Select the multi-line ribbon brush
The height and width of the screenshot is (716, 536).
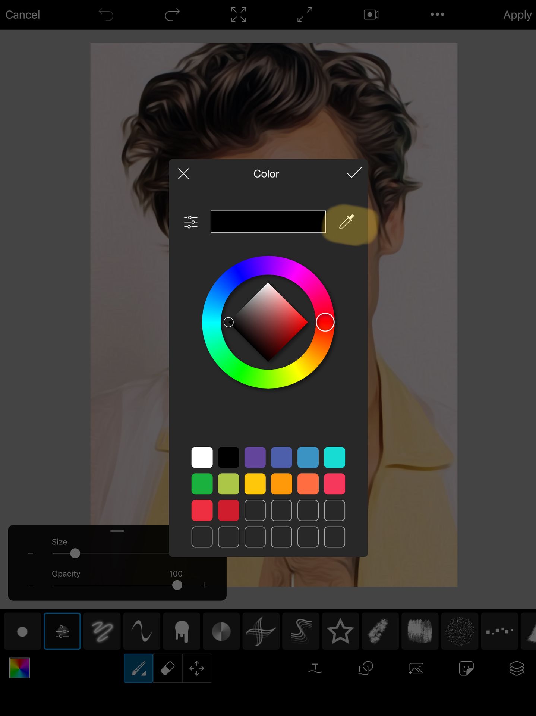pos(301,631)
